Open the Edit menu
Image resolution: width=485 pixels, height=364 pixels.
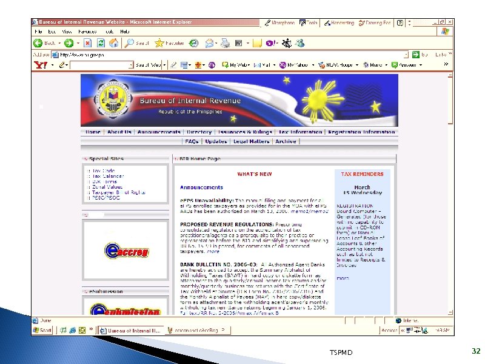[52, 32]
